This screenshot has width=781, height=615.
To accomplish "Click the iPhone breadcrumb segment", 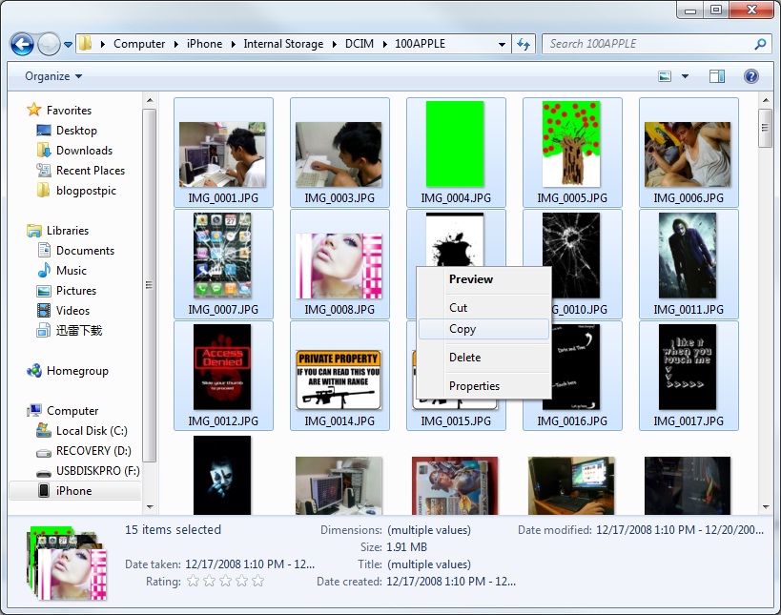I will pyautogui.click(x=205, y=44).
